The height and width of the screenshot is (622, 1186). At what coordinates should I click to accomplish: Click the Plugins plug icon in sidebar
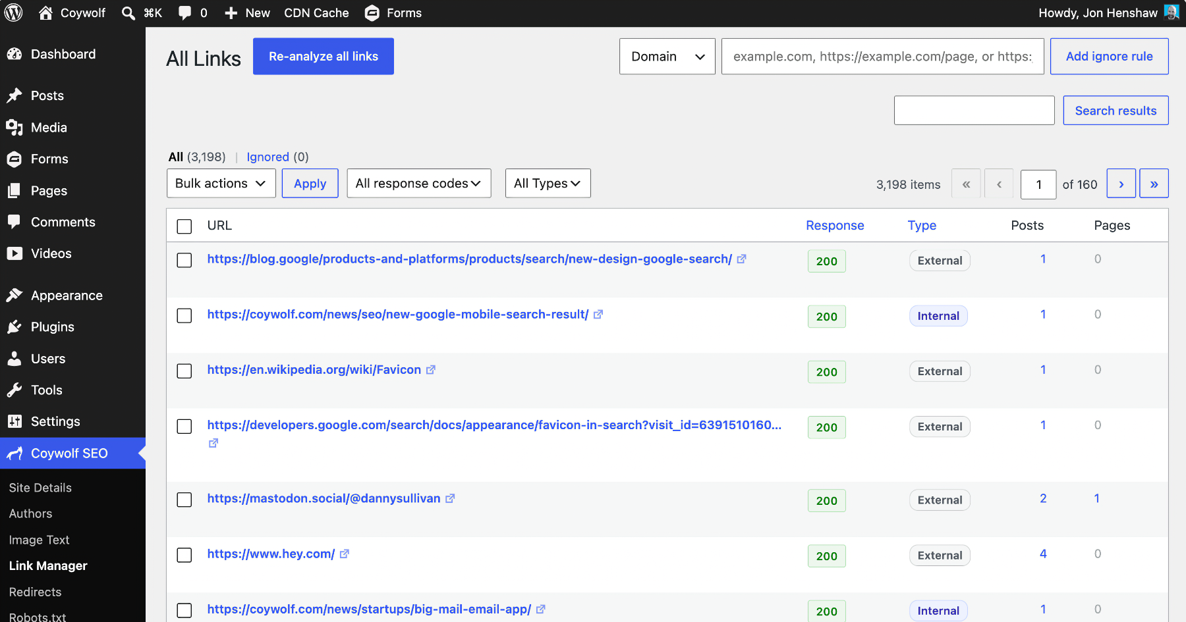(x=14, y=326)
